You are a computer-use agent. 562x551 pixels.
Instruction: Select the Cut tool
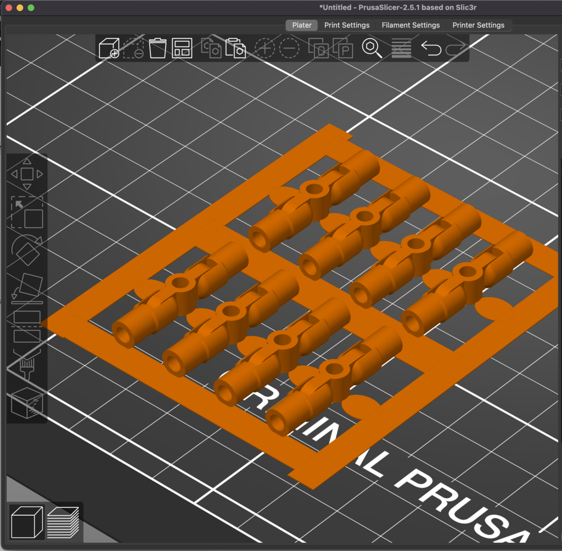click(x=27, y=327)
